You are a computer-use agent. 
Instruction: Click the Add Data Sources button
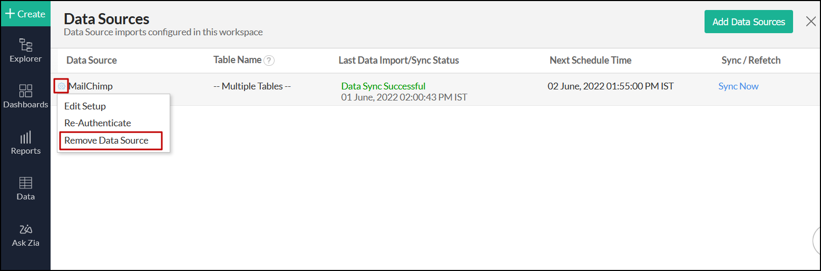(x=748, y=22)
